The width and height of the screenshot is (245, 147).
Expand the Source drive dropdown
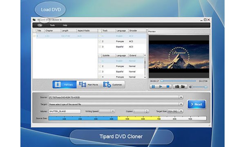pos(181,97)
